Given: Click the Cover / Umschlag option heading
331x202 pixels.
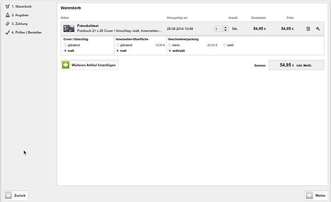Looking at the screenshot, I should click(76, 39).
